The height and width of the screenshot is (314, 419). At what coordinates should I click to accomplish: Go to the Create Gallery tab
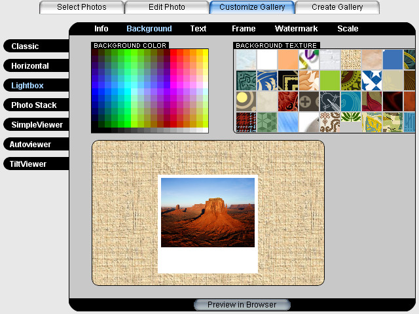pos(337,7)
